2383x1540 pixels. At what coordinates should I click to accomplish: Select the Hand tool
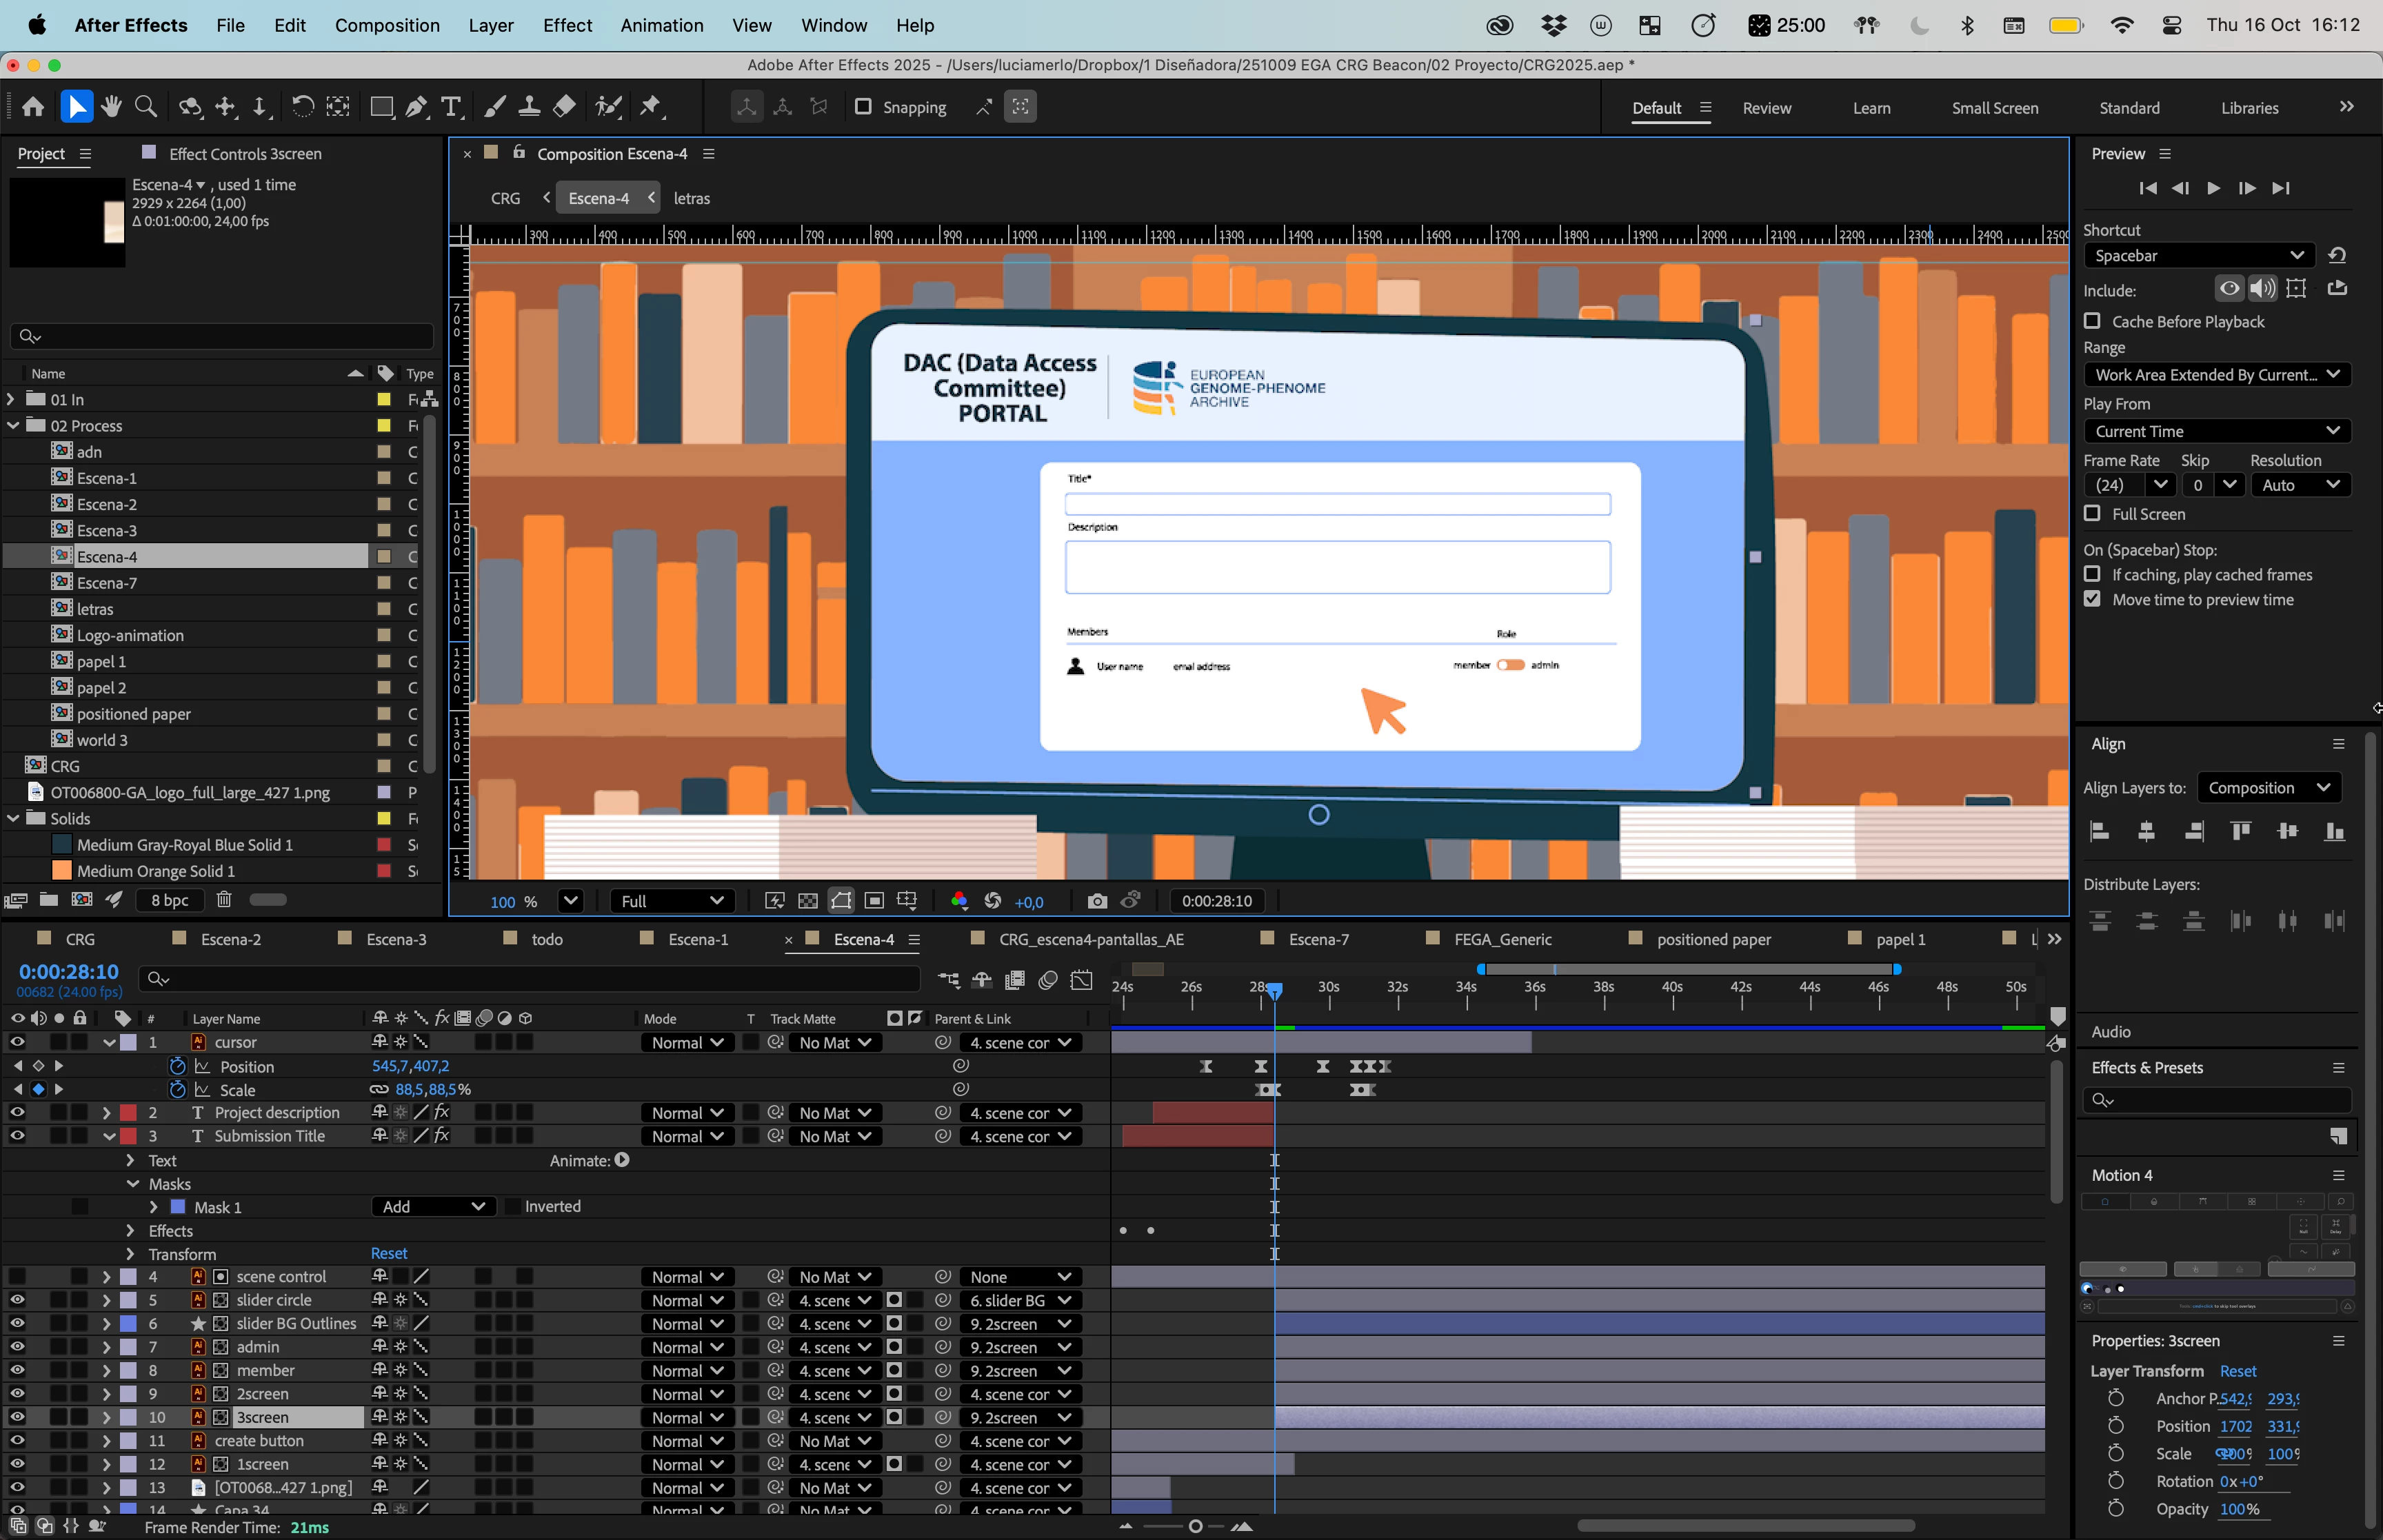(x=111, y=107)
